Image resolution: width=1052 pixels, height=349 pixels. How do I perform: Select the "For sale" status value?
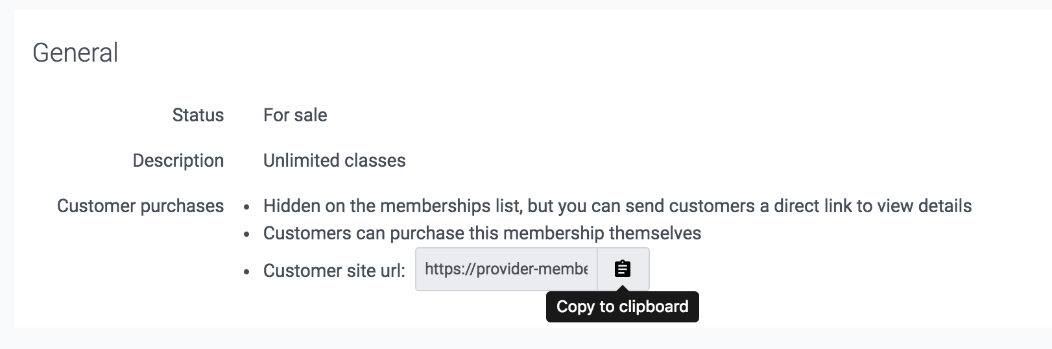[295, 115]
